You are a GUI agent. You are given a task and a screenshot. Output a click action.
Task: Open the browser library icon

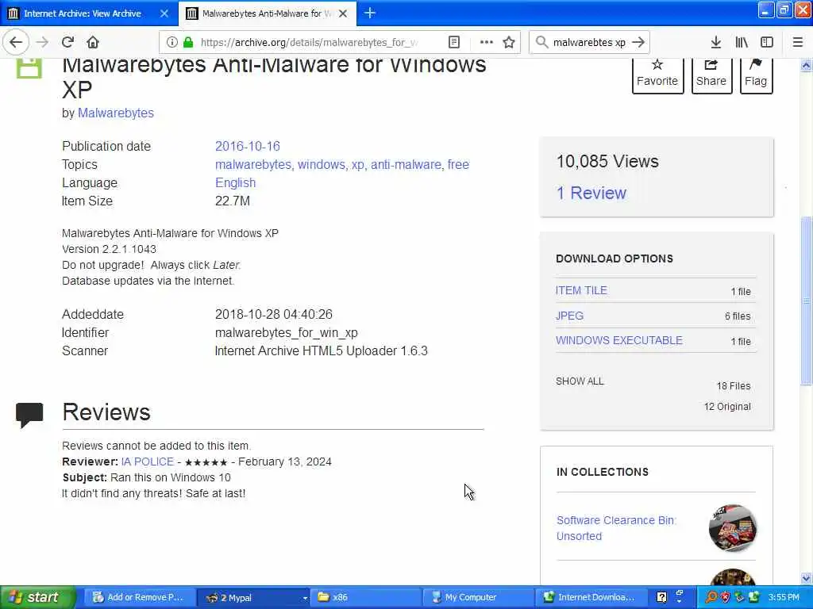pos(742,42)
